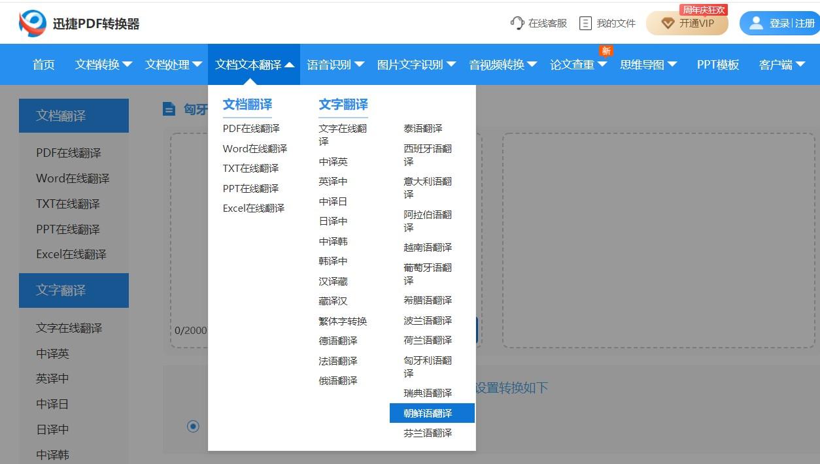Open 文字在线翻译 in left sidebar
Viewport: 820px width, 464px height.
coord(69,328)
